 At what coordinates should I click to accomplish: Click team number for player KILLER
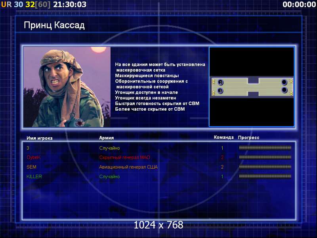point(222,177)
